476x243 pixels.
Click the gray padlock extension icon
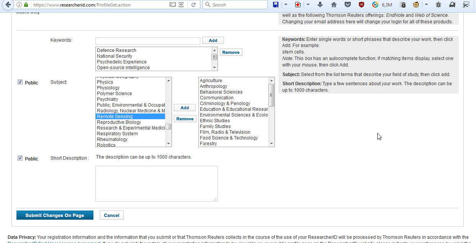pyautogui.click(x=402, y=5)
